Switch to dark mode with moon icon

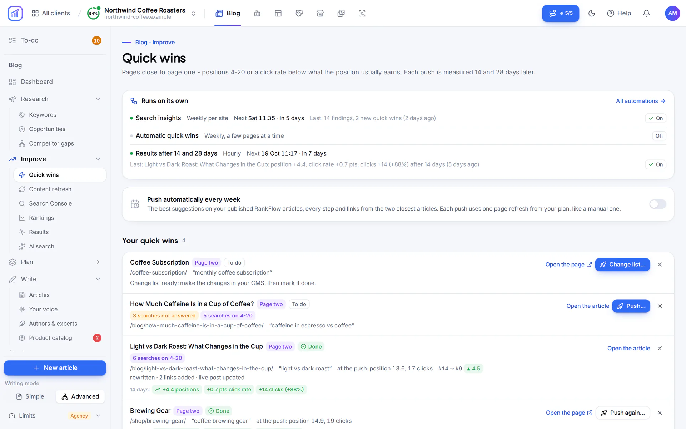tap(592, 13)
